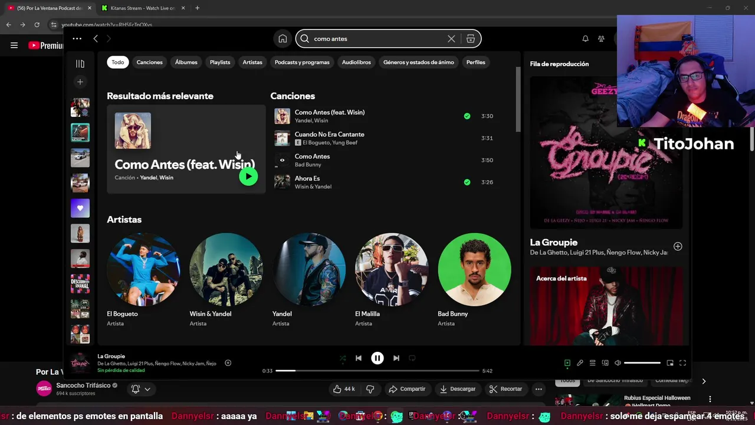Select the Todo filter chip
The width and height of the screenshot is (755, 425).
[118, 62]
